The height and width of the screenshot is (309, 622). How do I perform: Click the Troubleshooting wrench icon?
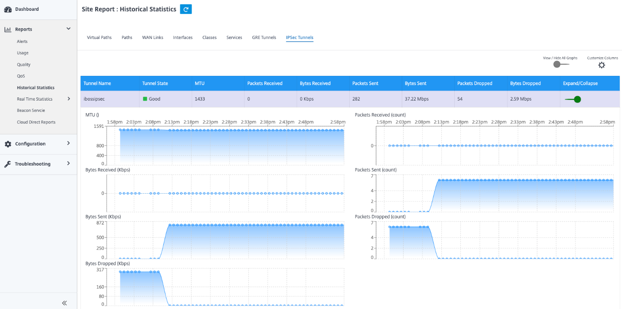click(x=7, y=164)
